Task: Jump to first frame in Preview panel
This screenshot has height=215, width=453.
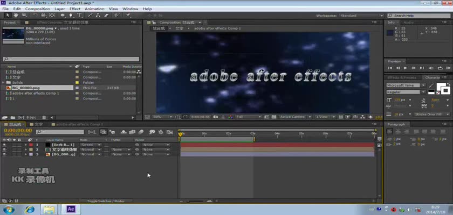Action: pos(390,68)
